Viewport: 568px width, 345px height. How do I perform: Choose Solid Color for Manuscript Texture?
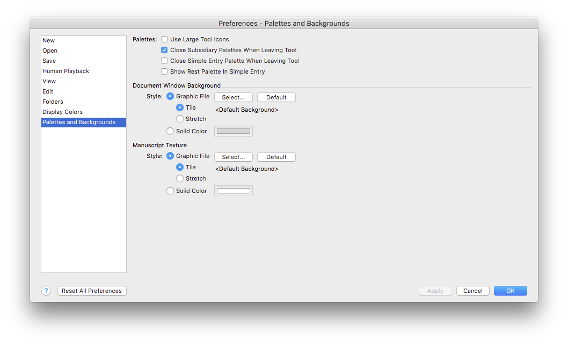170,190
